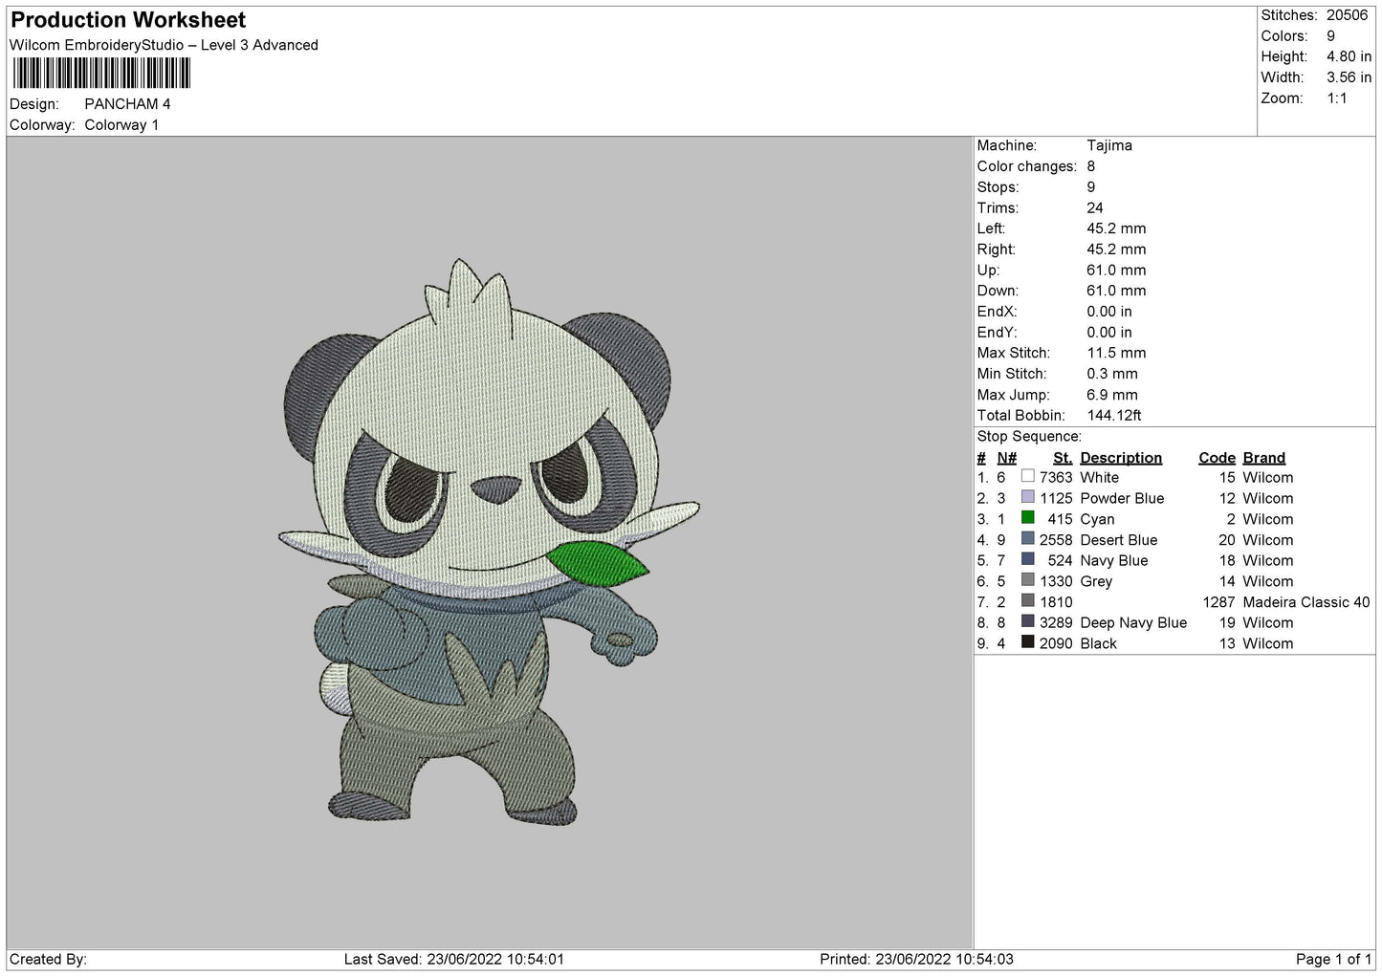
Task: Click the stitch count '20506'
Action: [1348, 15]
